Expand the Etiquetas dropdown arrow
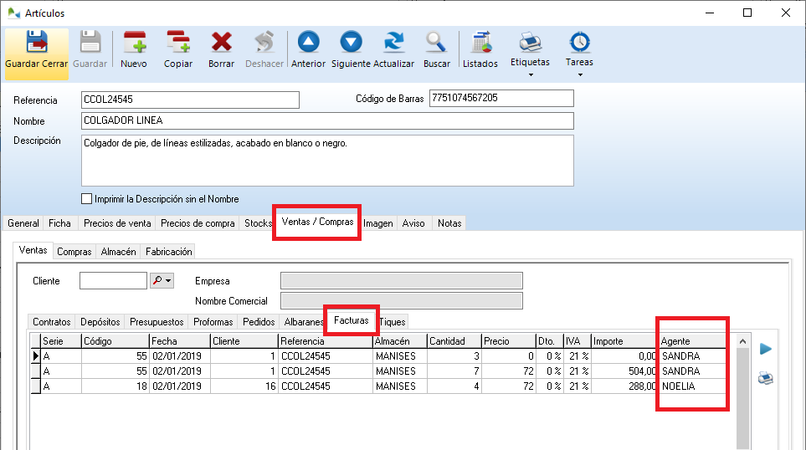Image resolution: width=806 pixels, height=450 pixels. [531, 75]
